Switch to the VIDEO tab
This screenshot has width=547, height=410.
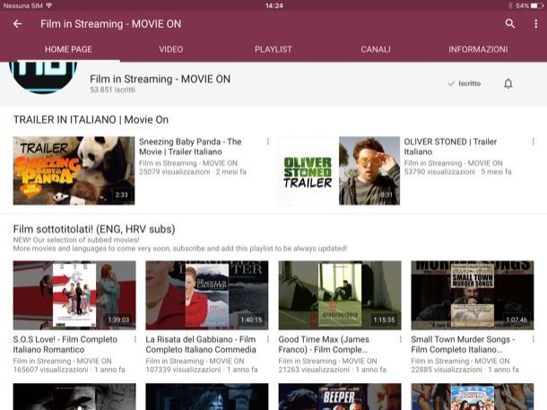(x=171, y=49)
